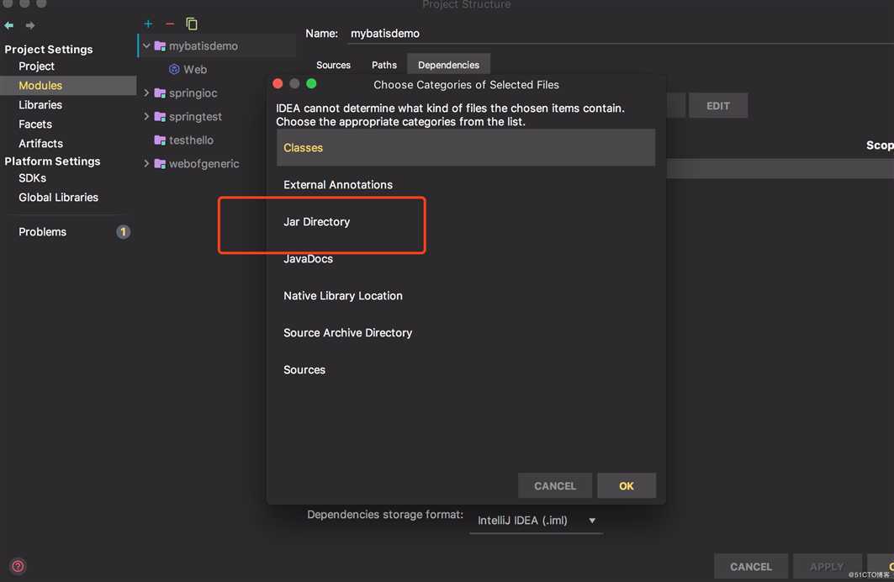Copy the selected module icon

pyautogui.click(x=192, y=24)
